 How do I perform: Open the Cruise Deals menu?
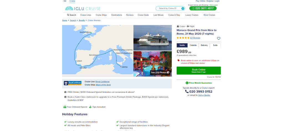[143, 15]
